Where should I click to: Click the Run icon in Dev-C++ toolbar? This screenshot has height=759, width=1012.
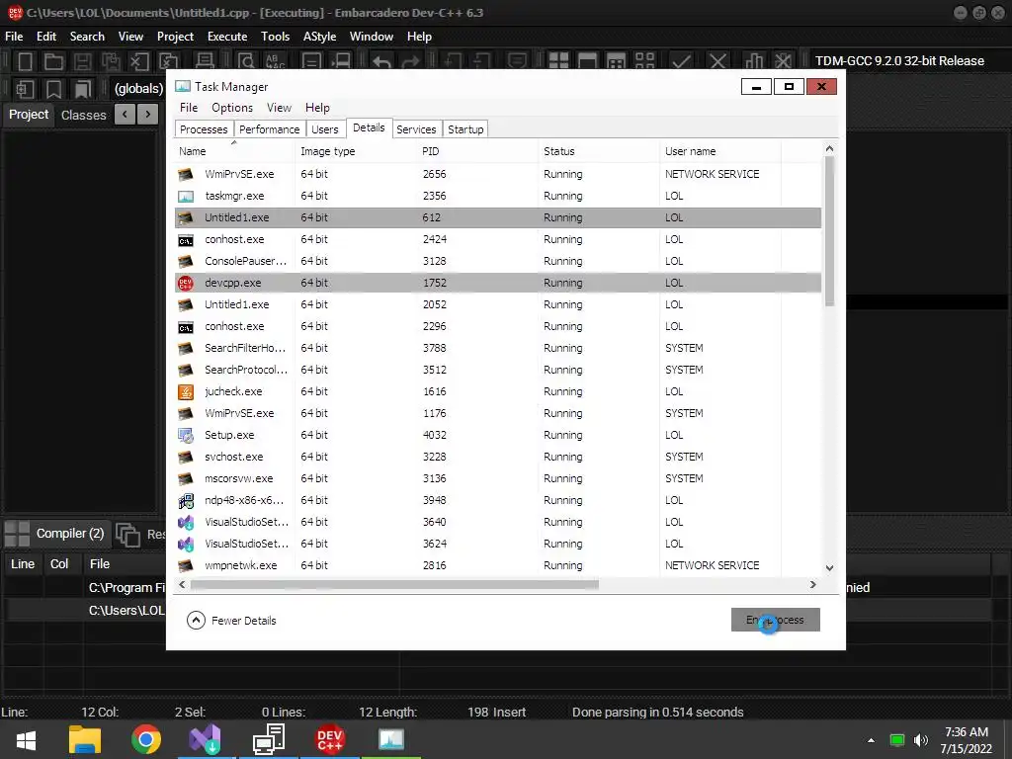point(587,61)
